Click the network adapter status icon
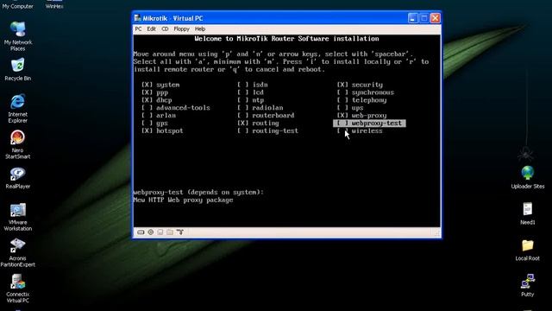This screenshot has height=311, width=552. pyautogui.click(x=180, y=232)
